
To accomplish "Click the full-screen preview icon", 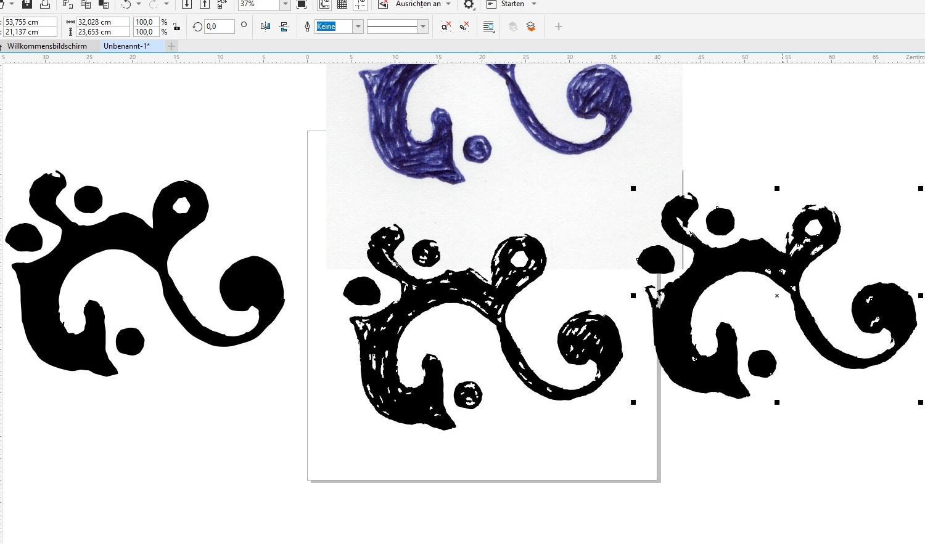I will (x=302, y=4).
